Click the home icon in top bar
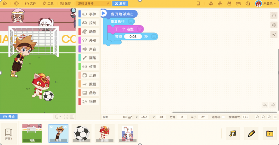 click(x=5, y=3)
